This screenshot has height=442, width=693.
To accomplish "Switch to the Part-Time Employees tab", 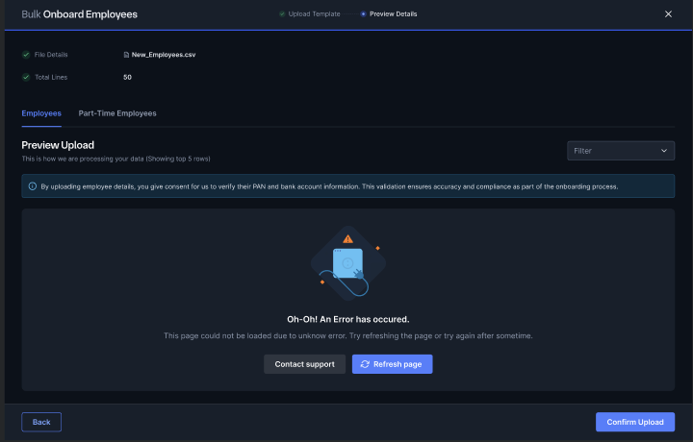I will [117, 113].
